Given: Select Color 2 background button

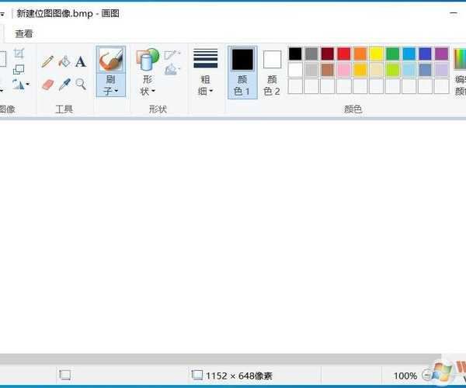Looking at the screenshot, I should point(272,72).
